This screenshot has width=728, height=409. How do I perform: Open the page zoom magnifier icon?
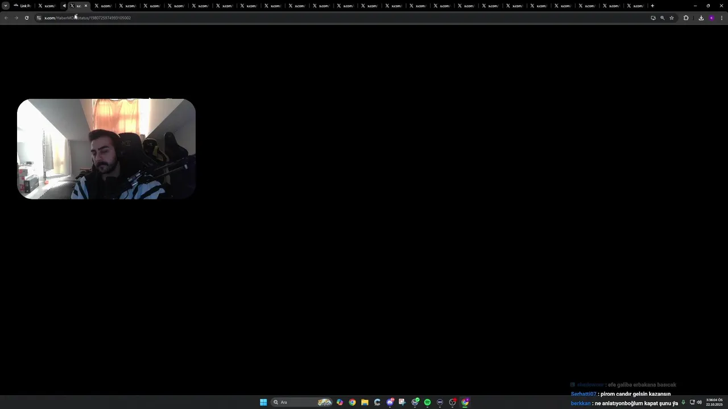click(662, 18)
